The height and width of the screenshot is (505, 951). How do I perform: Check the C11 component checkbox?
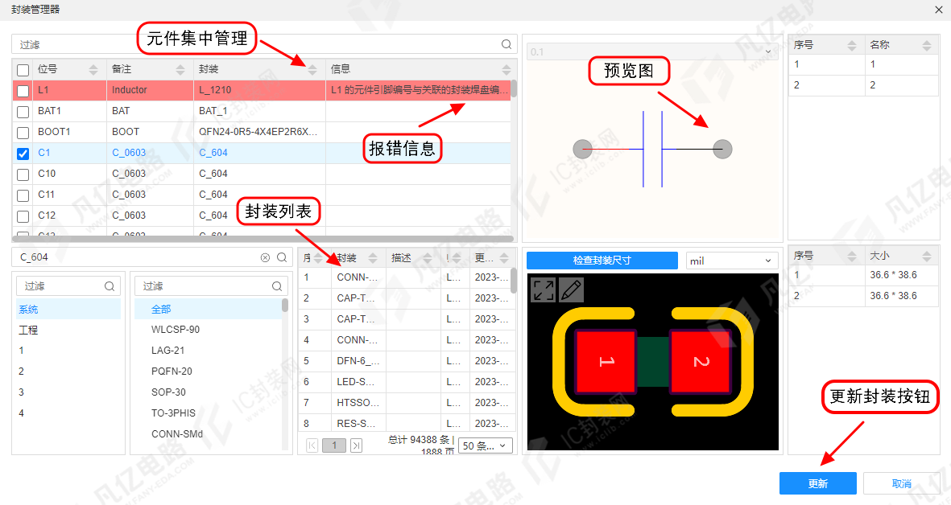point(23,195)
